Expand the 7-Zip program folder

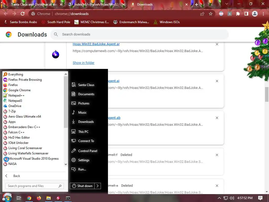[x=33, y=111]
